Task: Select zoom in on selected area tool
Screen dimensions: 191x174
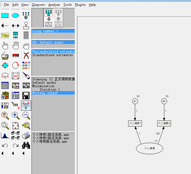Action: coord(5,116)
